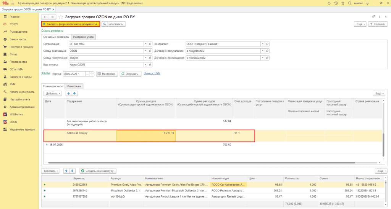Expand Склад поступления dropdown arrow
The height and width of the screenshot is (209, 391).
click(145, 58)
